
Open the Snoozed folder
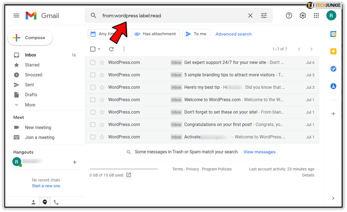(33, 75)
